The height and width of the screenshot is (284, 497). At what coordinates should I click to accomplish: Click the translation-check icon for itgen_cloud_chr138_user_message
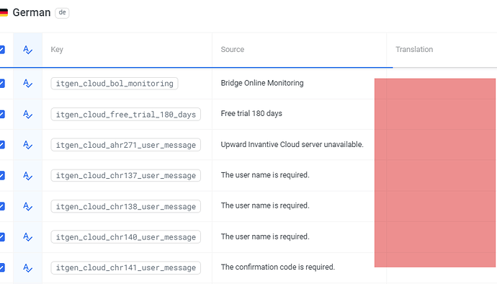click(x=27, y=207)
